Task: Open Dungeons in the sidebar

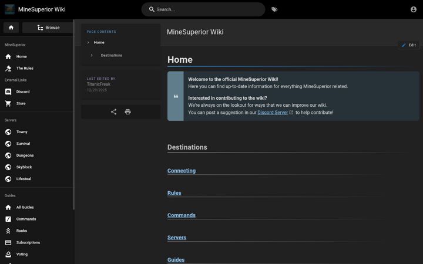Action: [x=36, y=155]
